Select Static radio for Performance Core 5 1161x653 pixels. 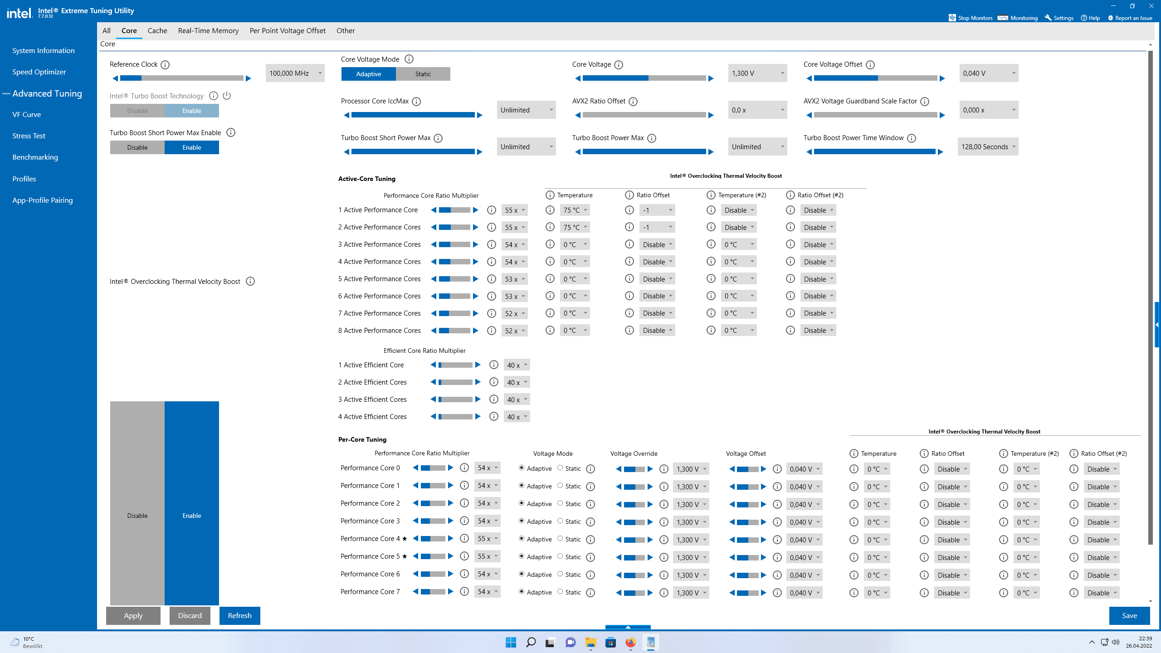(560, 556)
